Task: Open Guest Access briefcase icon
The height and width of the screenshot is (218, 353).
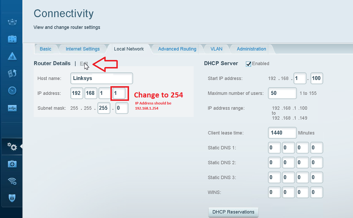Action: coord(12,39)
